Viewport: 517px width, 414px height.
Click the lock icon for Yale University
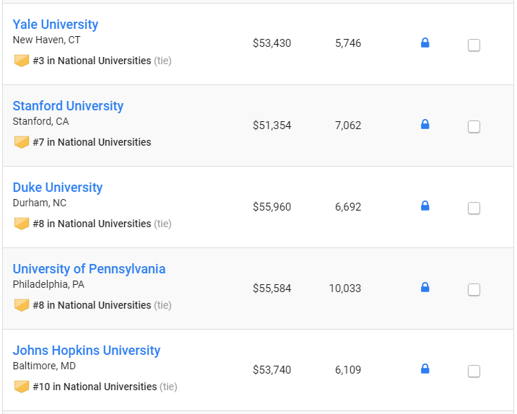(x=425, y=43)
